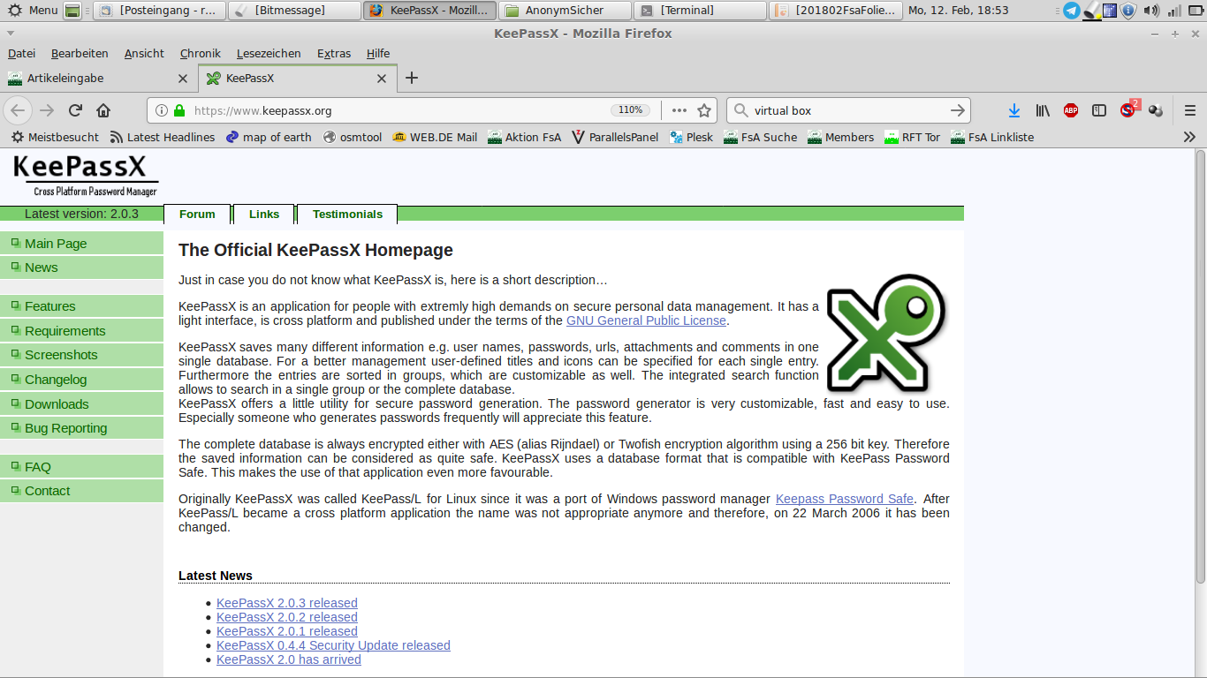
Task: Go back with the browser back arrow
Action: [19, 110]
